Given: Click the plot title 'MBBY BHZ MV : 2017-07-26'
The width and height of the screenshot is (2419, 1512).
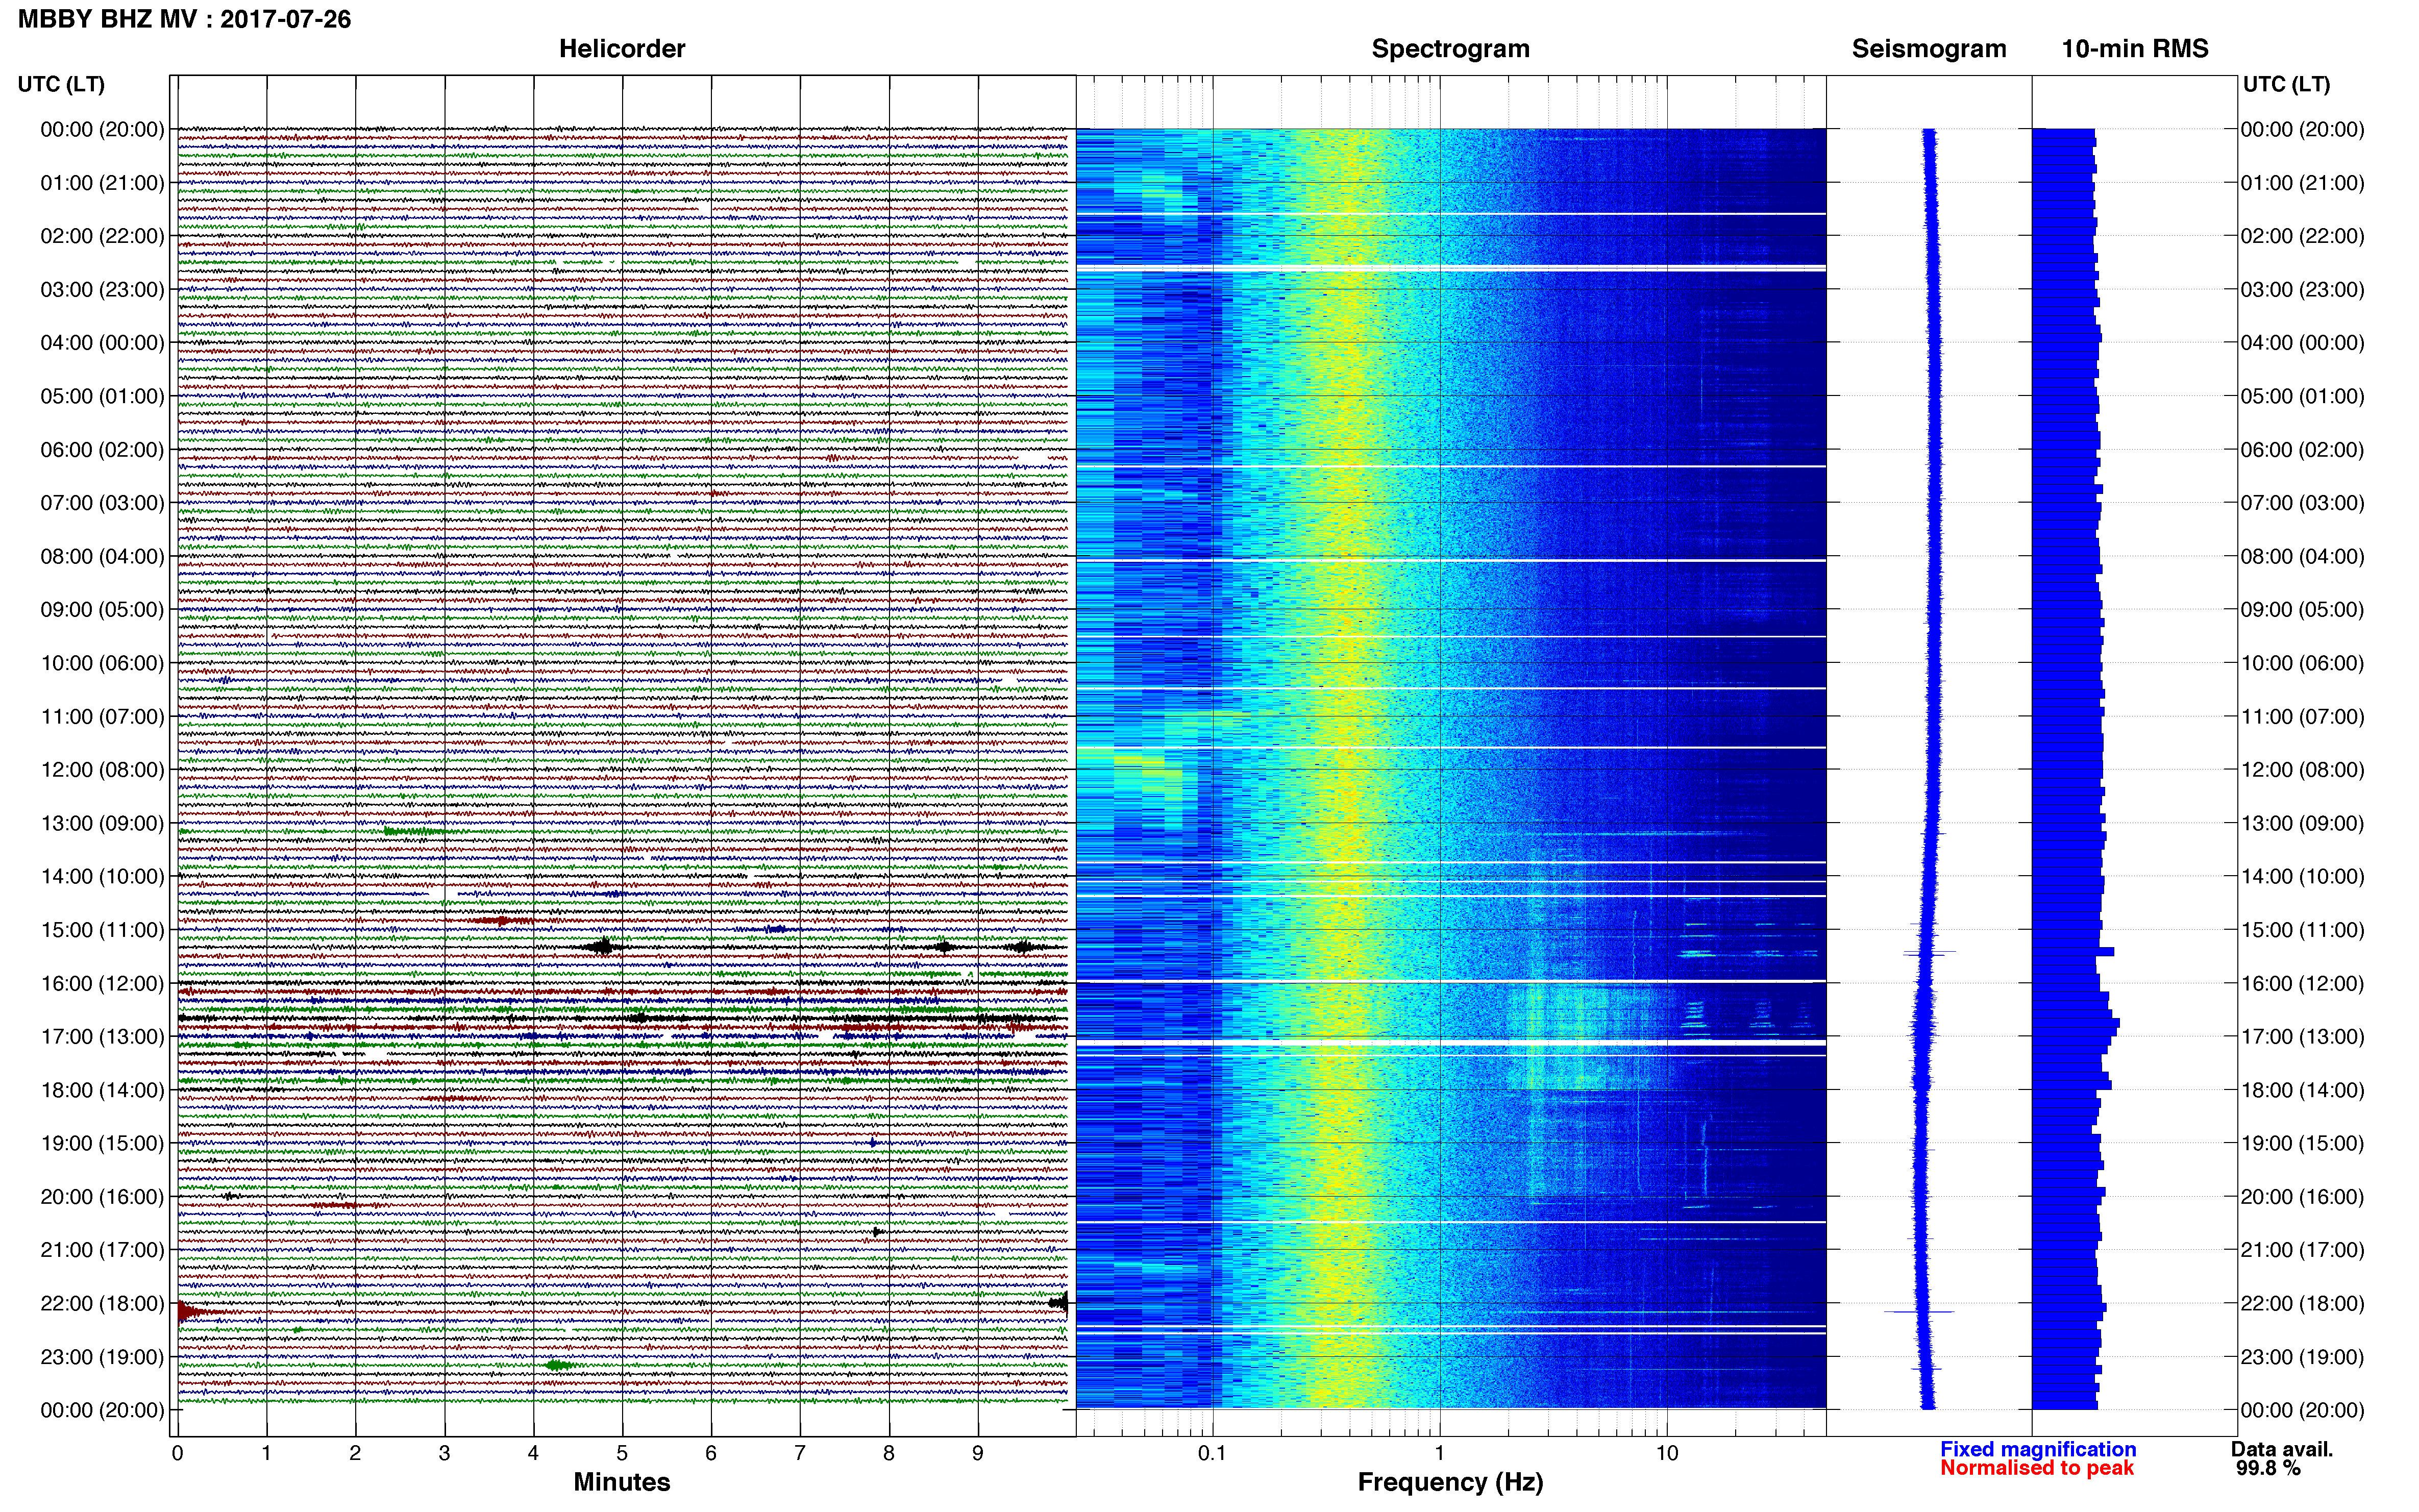Looking at the screenshot, I should point(185,19).
